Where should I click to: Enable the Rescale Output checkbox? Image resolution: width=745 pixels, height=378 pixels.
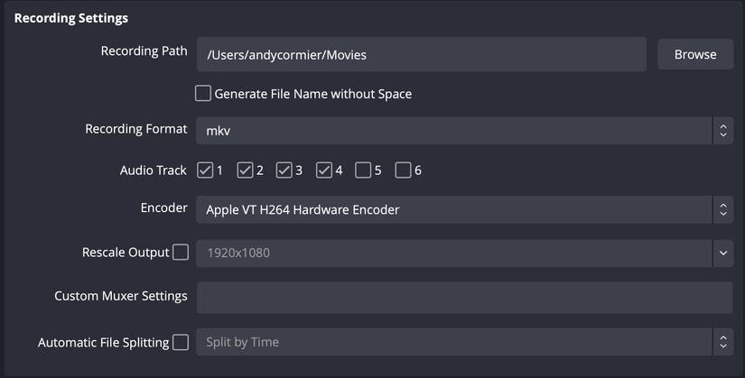coord(181,253)
